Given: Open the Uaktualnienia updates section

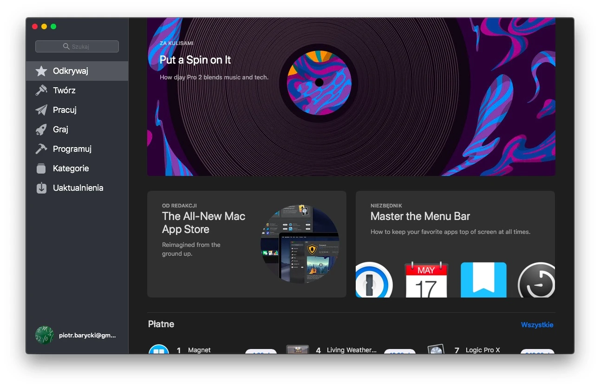Looking at the screenshot, I should pos(77,188).
